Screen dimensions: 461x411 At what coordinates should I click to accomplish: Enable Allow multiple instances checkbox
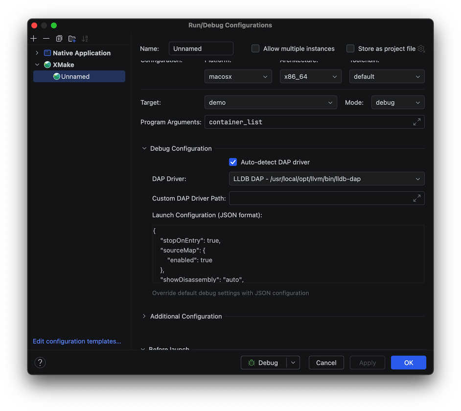(255, 49)
